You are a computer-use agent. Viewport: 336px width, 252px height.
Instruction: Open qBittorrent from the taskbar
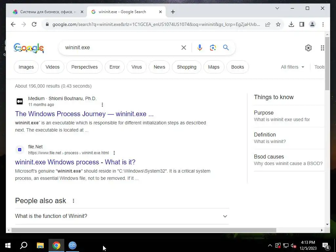click(73, 245)
